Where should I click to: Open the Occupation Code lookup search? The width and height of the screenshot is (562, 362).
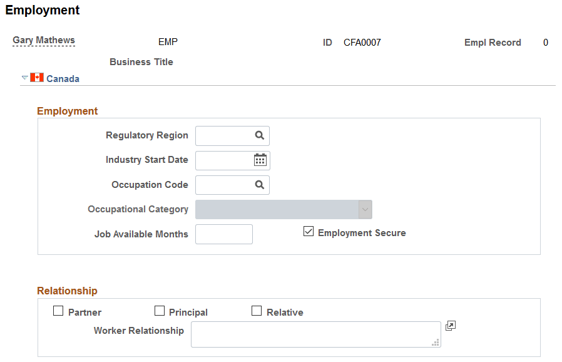point(258,185)
